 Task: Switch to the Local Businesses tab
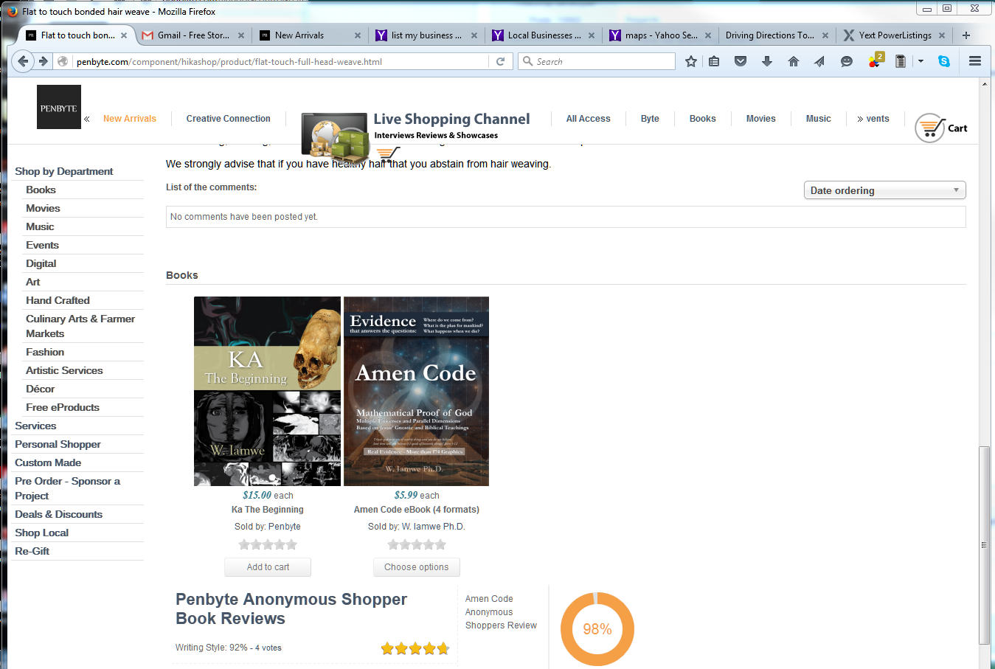(x=542, y=35)
